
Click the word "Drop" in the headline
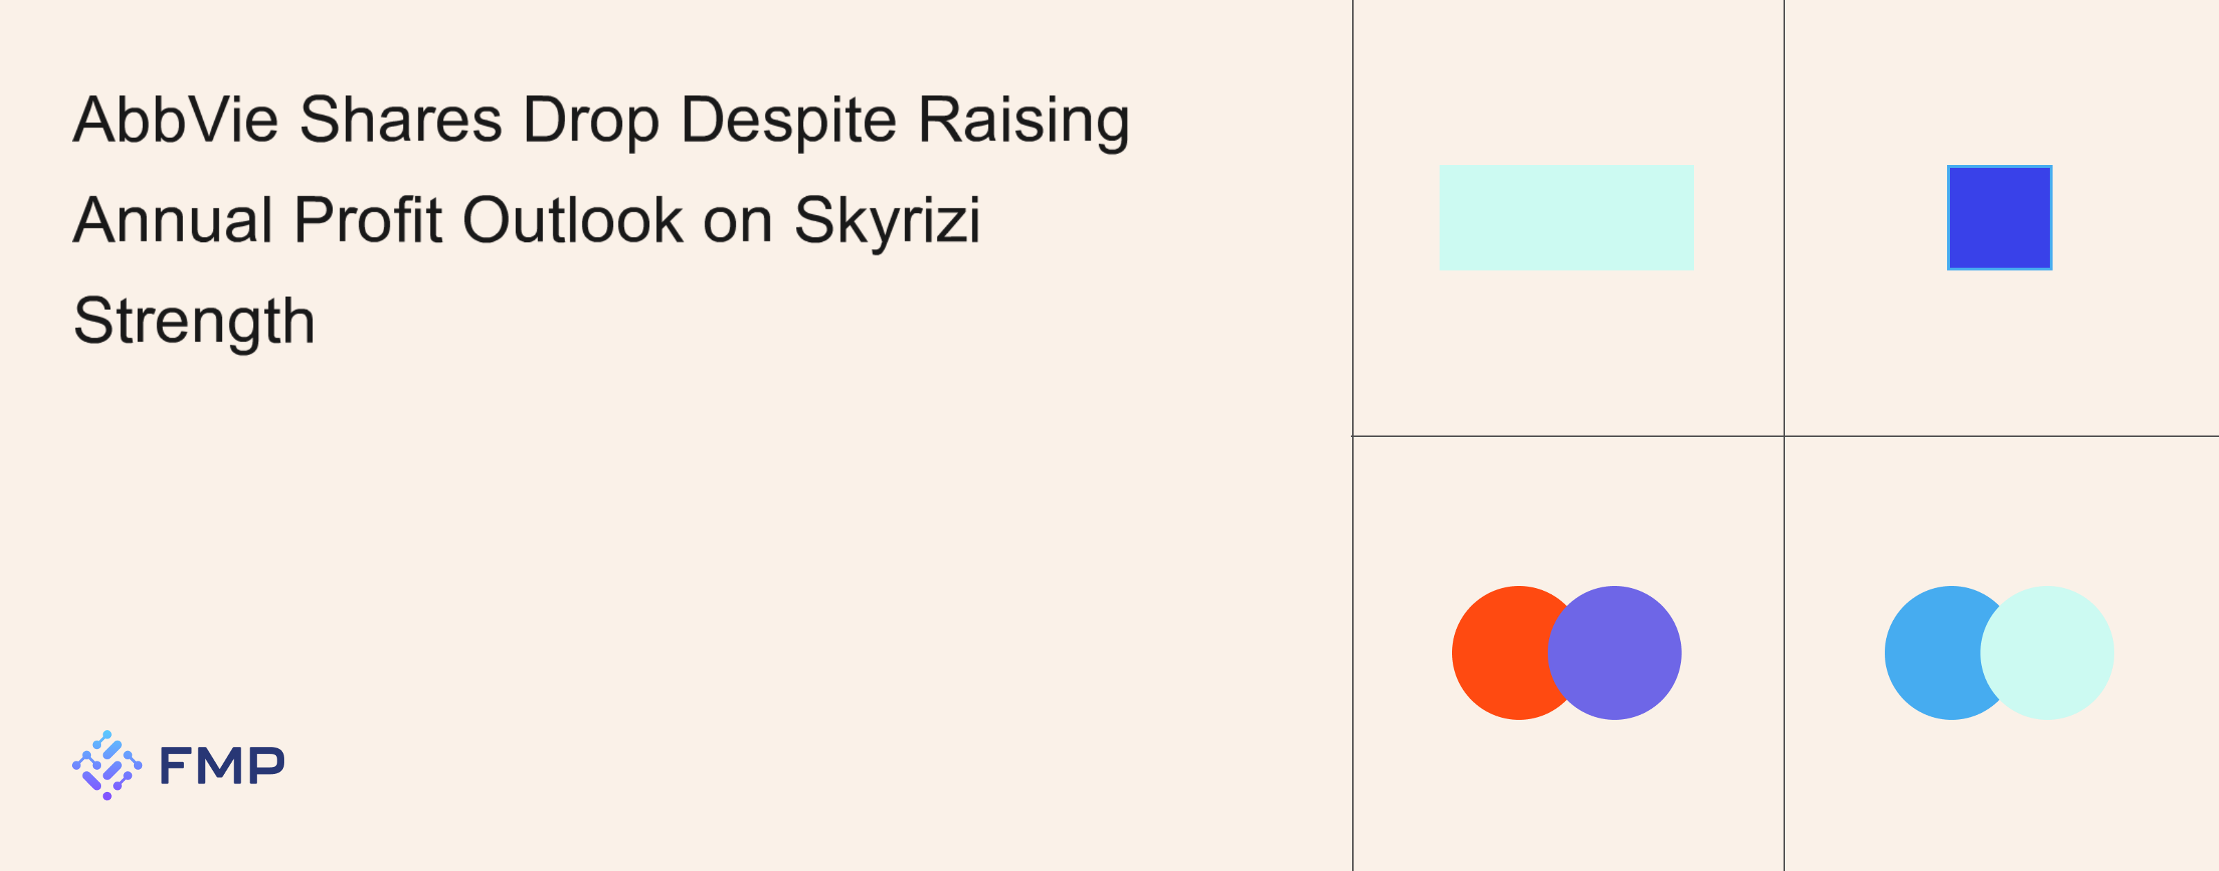(x=591, y=121)
